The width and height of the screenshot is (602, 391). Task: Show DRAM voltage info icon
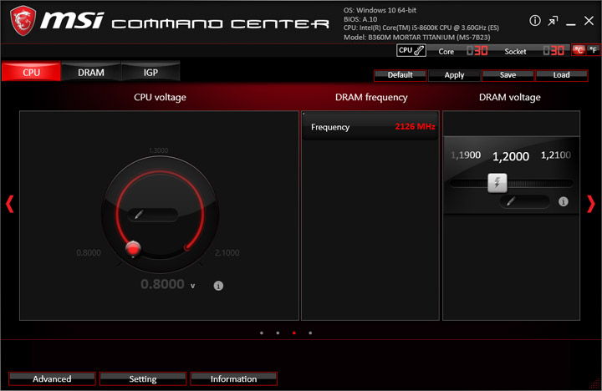click(564, 201)
